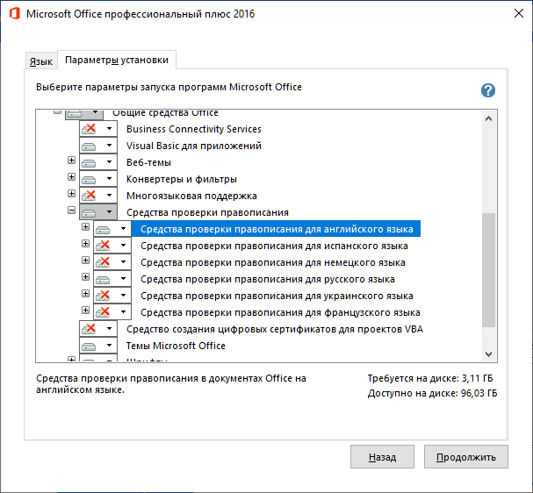Switch to the Язык tab

pyautogui.click(x=41, y=61)
